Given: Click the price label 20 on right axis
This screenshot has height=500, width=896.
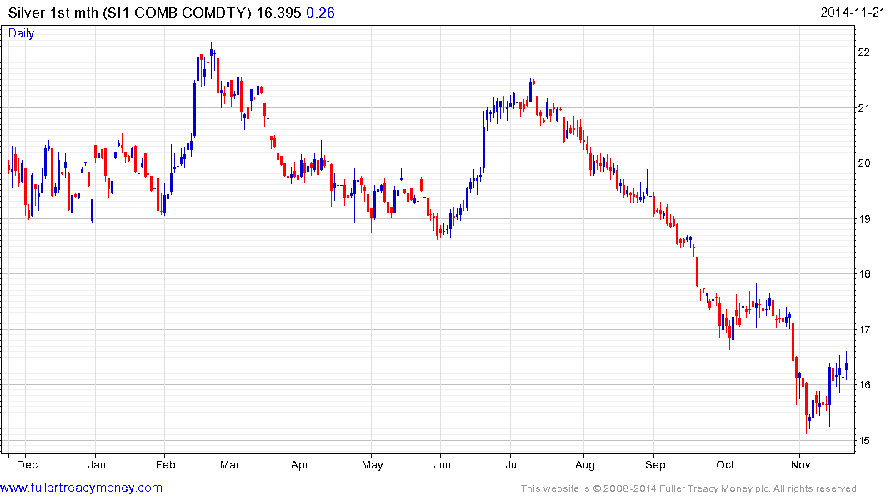Looking at the screenshot, I should pyautogui.click(x=864, y=163).
